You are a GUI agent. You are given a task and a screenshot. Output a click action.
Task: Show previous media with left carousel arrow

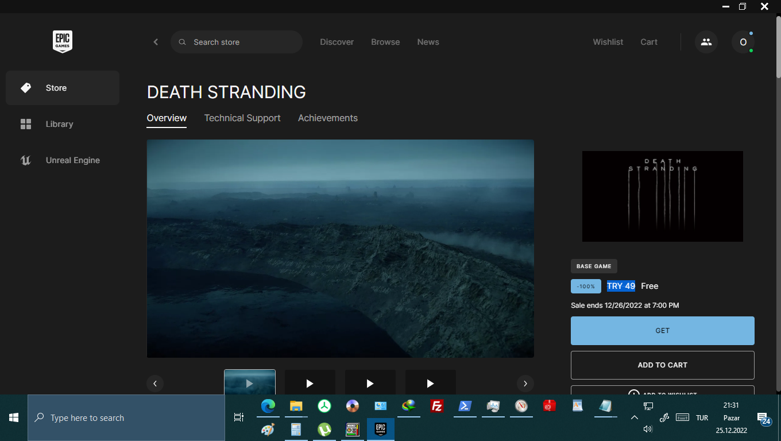point(155,384)
